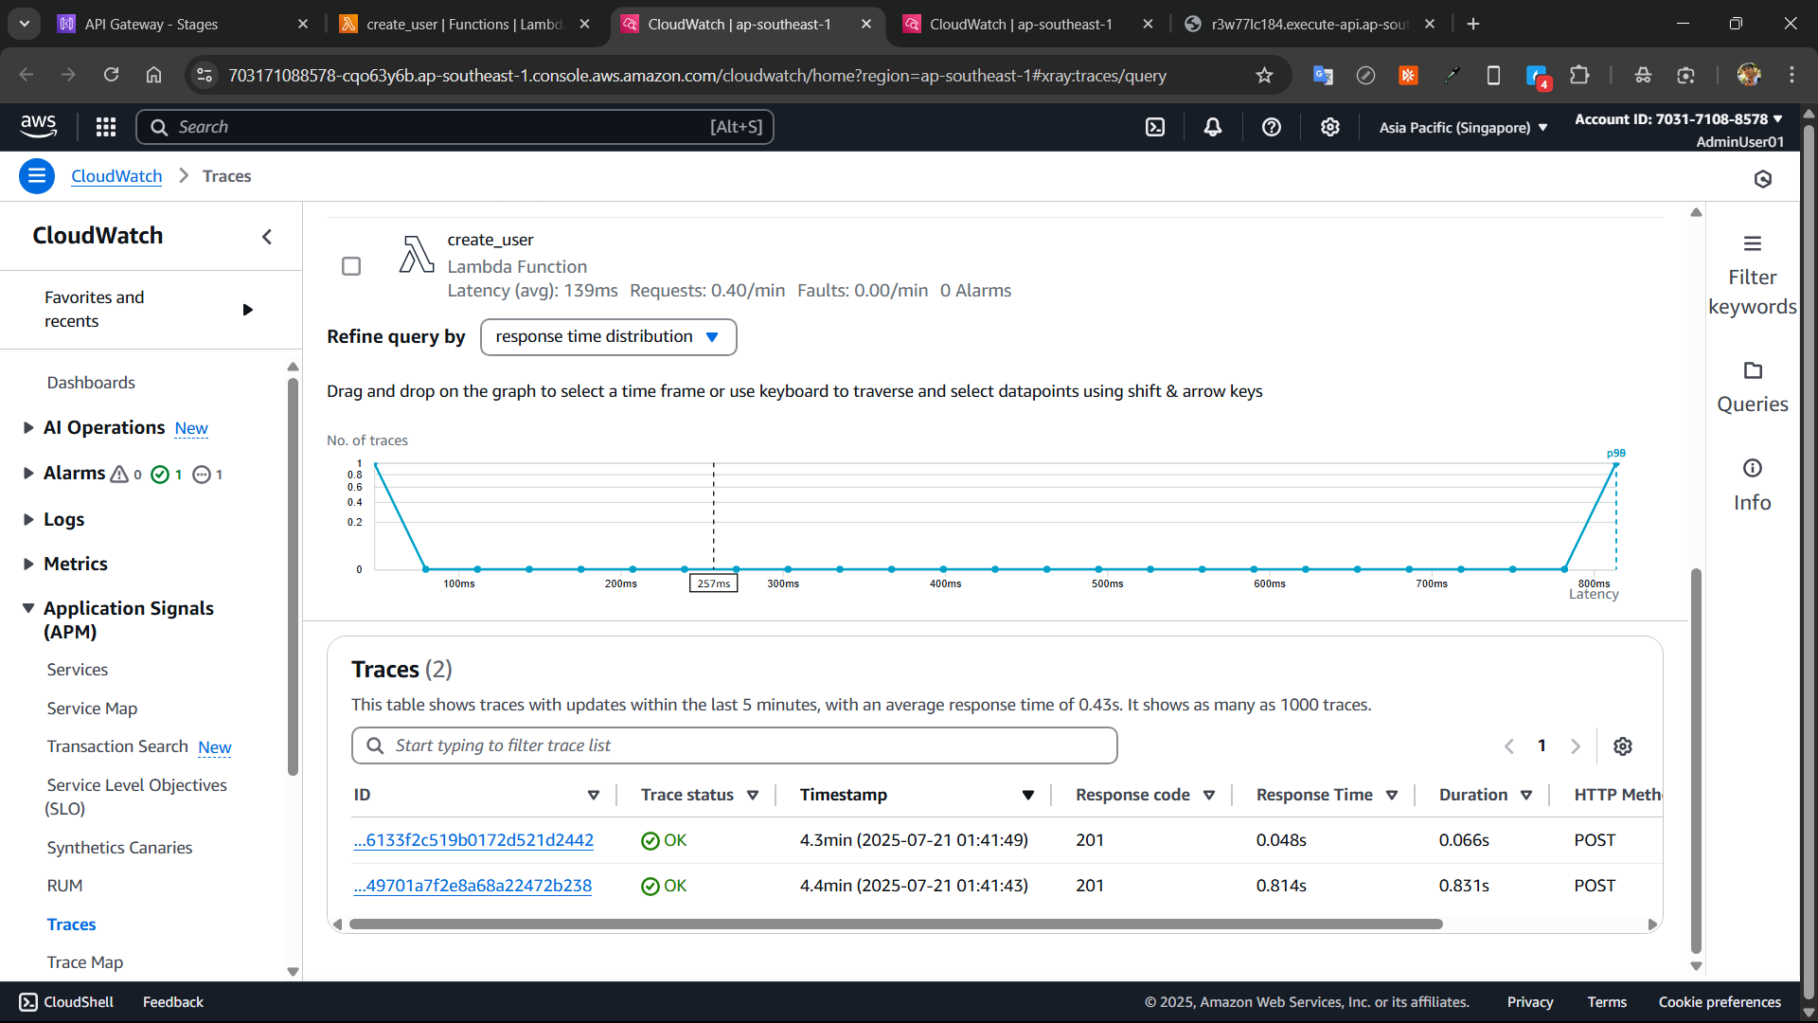Expand the AI Operations section
The height and width of the screenshot is (1023, 1818).
[28, 428]
